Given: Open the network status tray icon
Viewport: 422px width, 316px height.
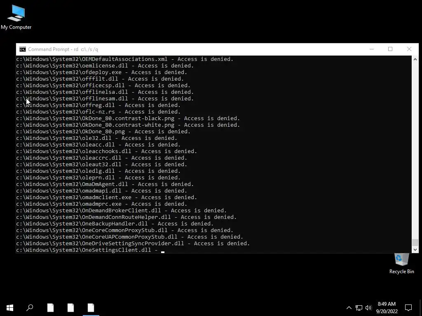Looking at the screenshot, I should pos(359,308).
